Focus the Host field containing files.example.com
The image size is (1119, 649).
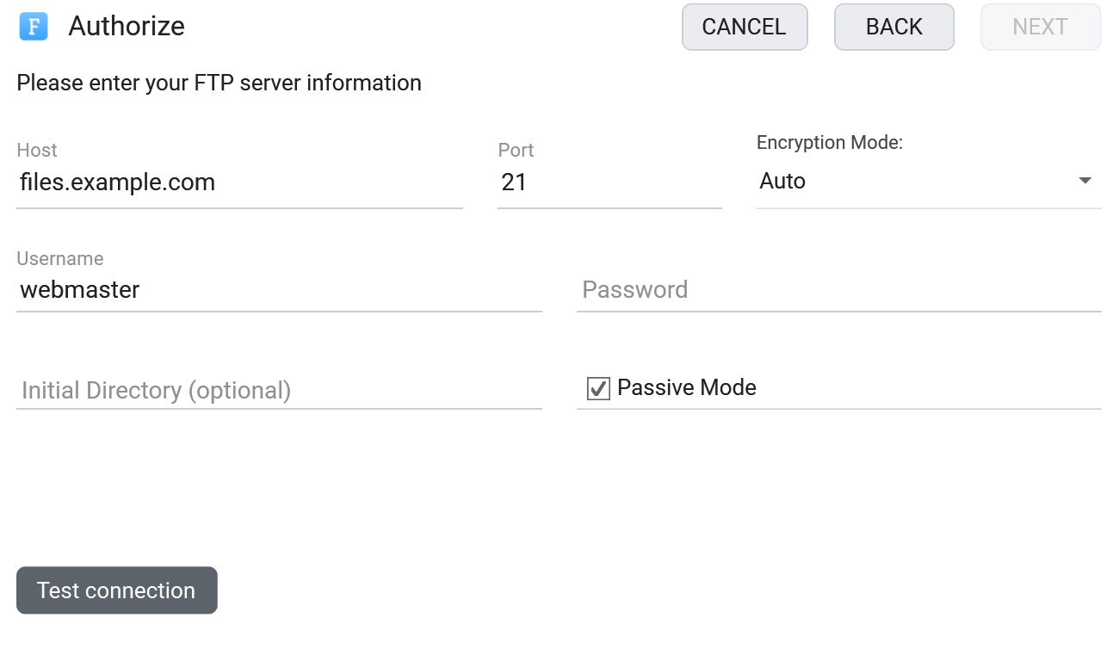[x=239, y=182]
